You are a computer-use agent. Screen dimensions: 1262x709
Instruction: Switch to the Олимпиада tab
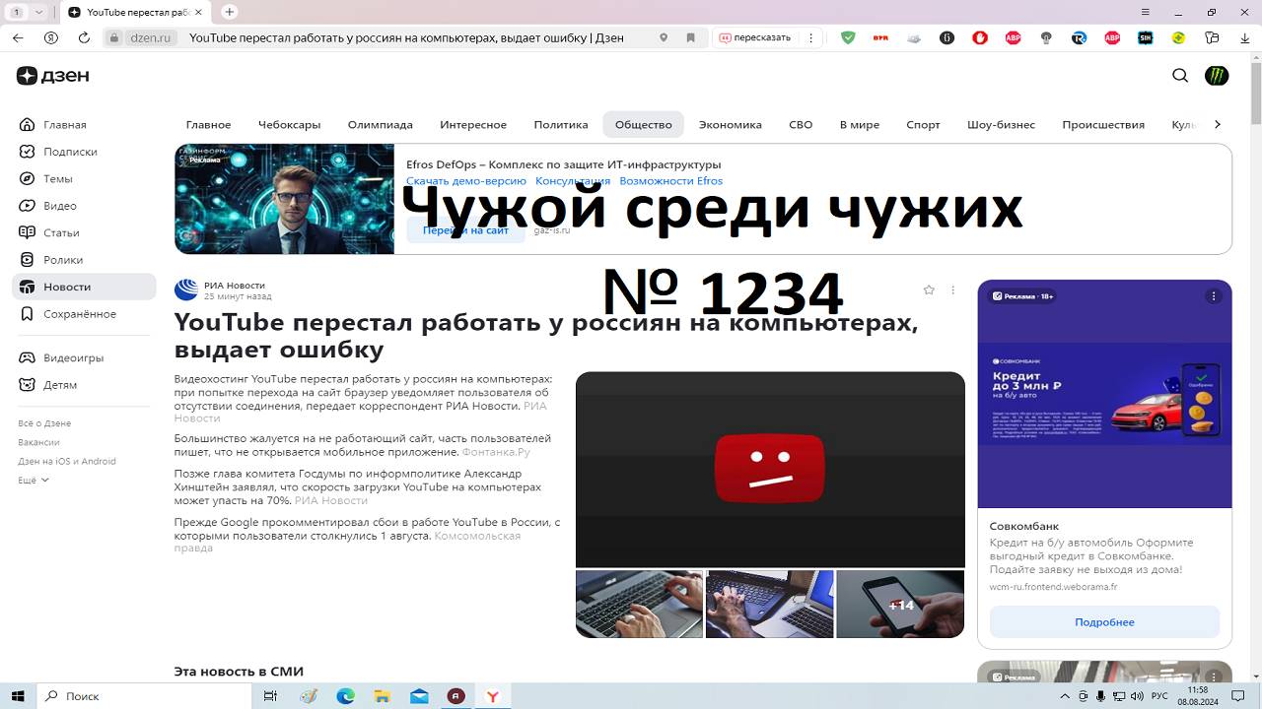click(380, 125)
